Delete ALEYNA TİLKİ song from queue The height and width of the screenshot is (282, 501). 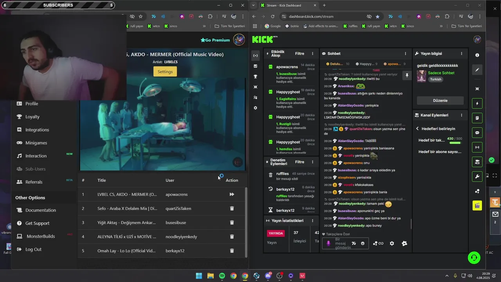232,237
